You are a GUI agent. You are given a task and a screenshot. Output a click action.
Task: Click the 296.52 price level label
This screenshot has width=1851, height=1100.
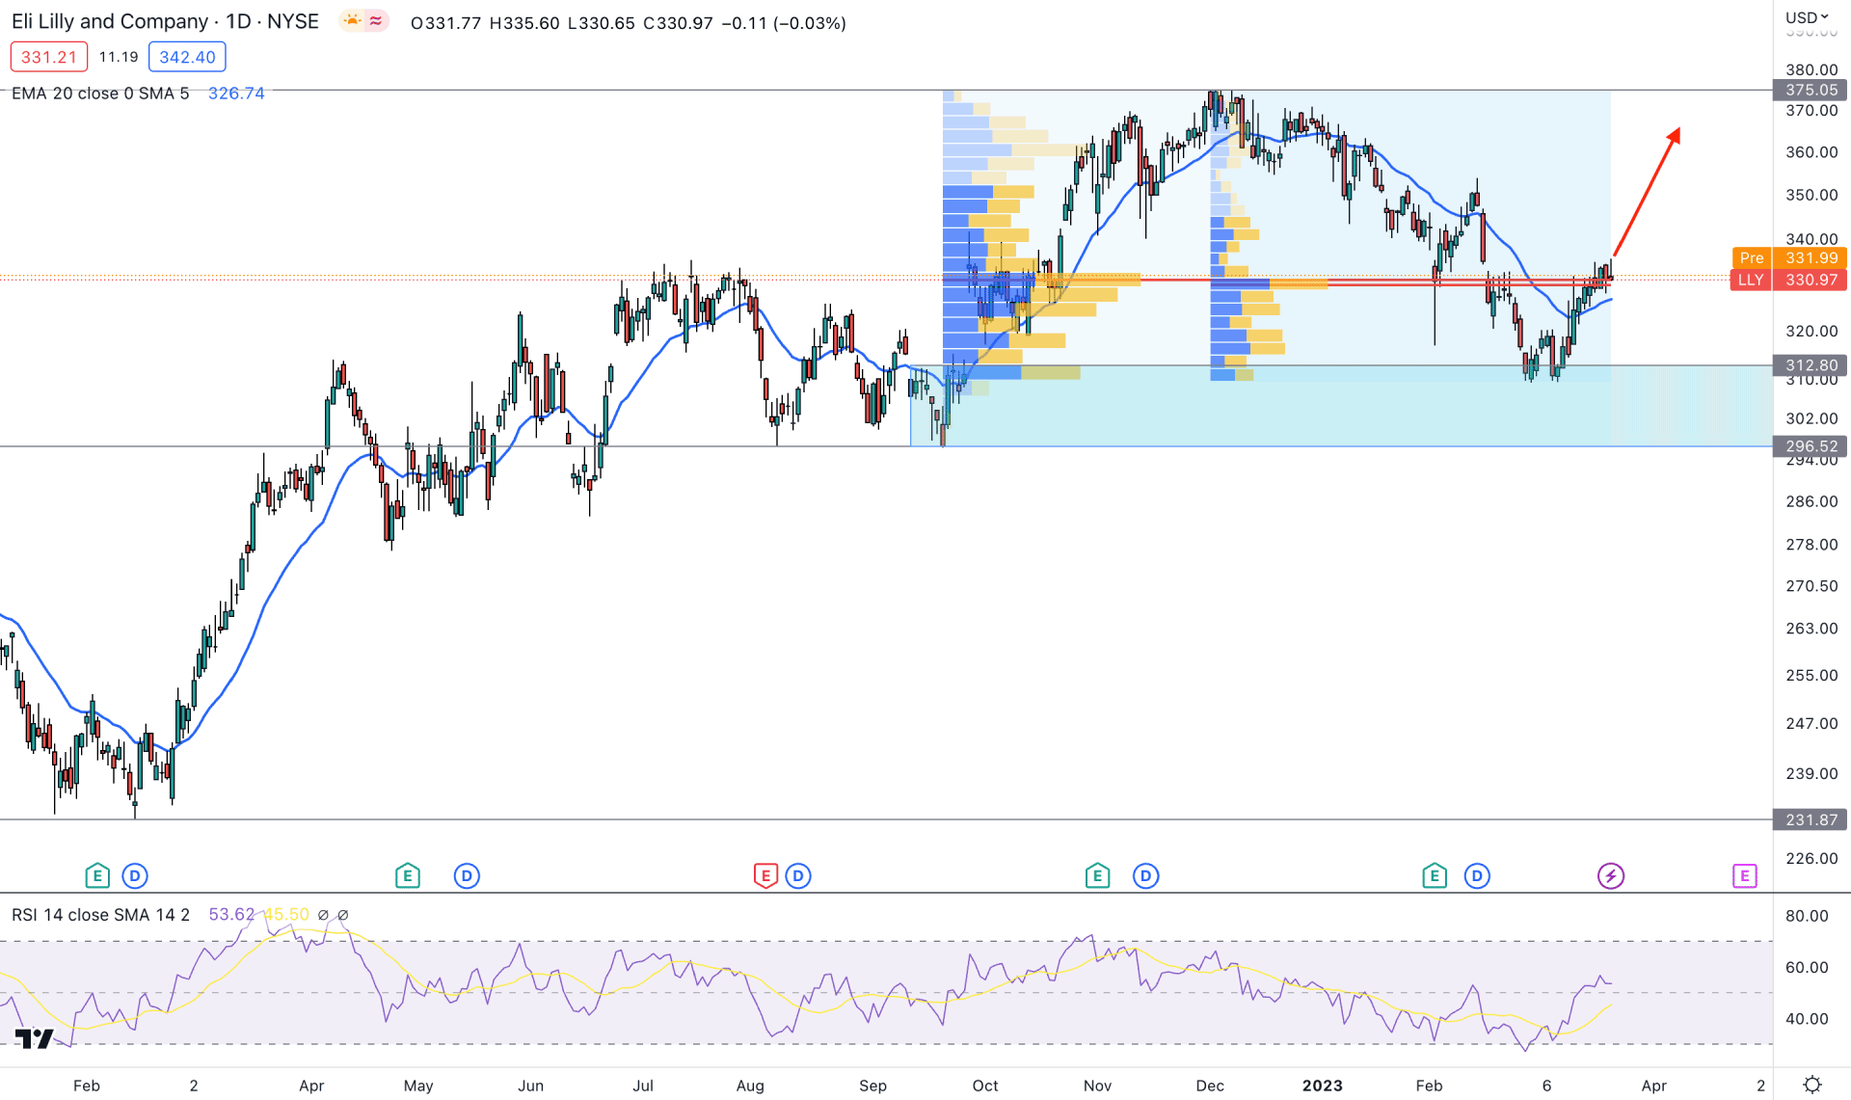[1811, 446]
